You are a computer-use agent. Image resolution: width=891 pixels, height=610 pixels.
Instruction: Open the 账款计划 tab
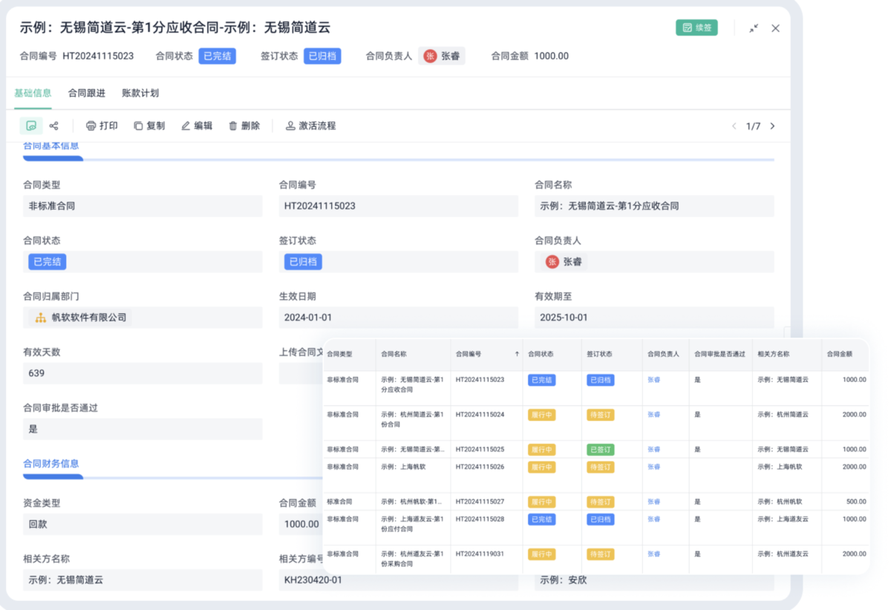[140, 94]
